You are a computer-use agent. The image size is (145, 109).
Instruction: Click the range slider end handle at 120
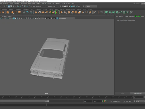[48, 101]
